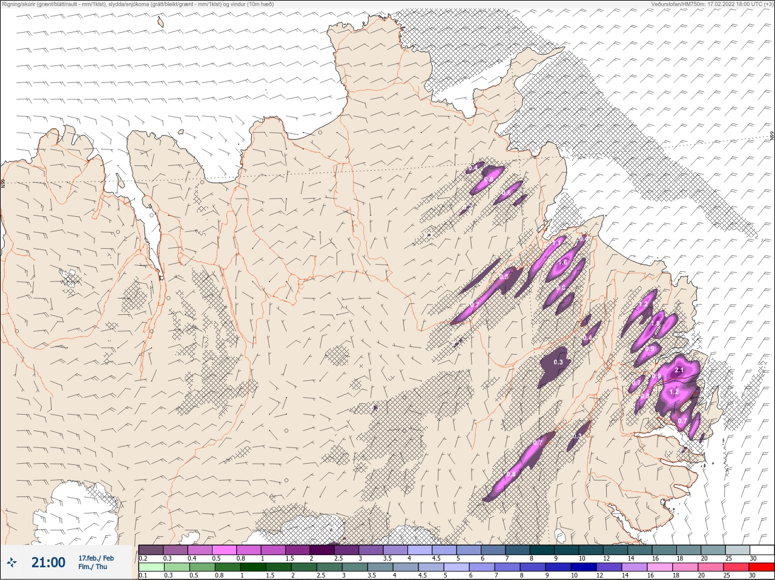Click the white swatch labeled 30 in top legend row
The image size is (775, 580).
tap(762, 550)
